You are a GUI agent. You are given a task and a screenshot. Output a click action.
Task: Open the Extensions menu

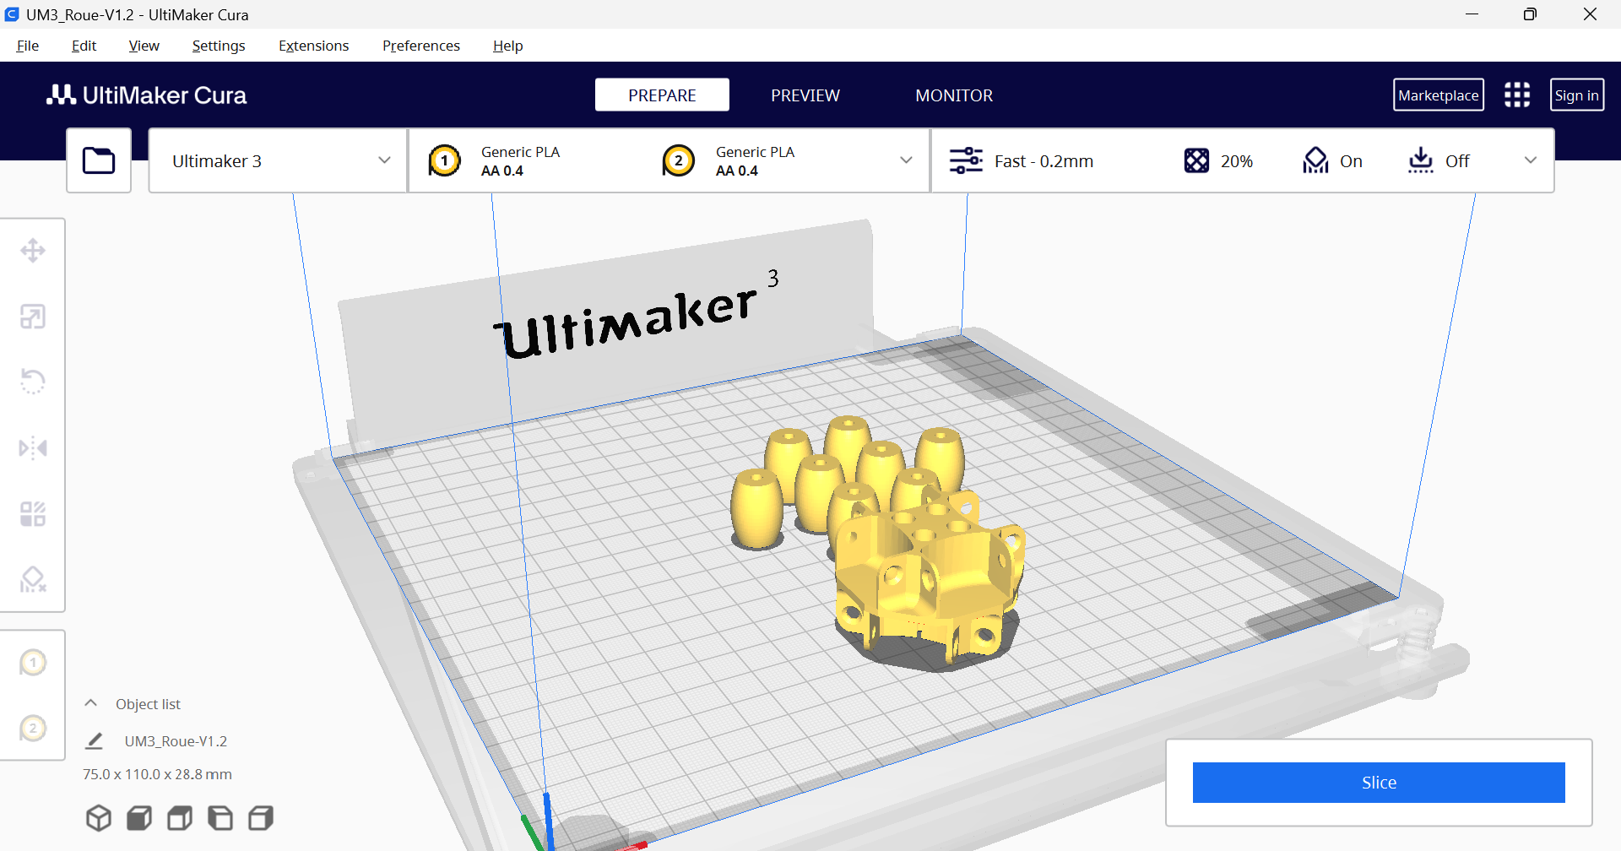click(313, 46)
